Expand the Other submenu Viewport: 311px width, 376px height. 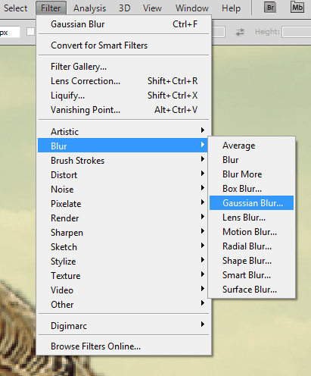click(x=123, y=305)
